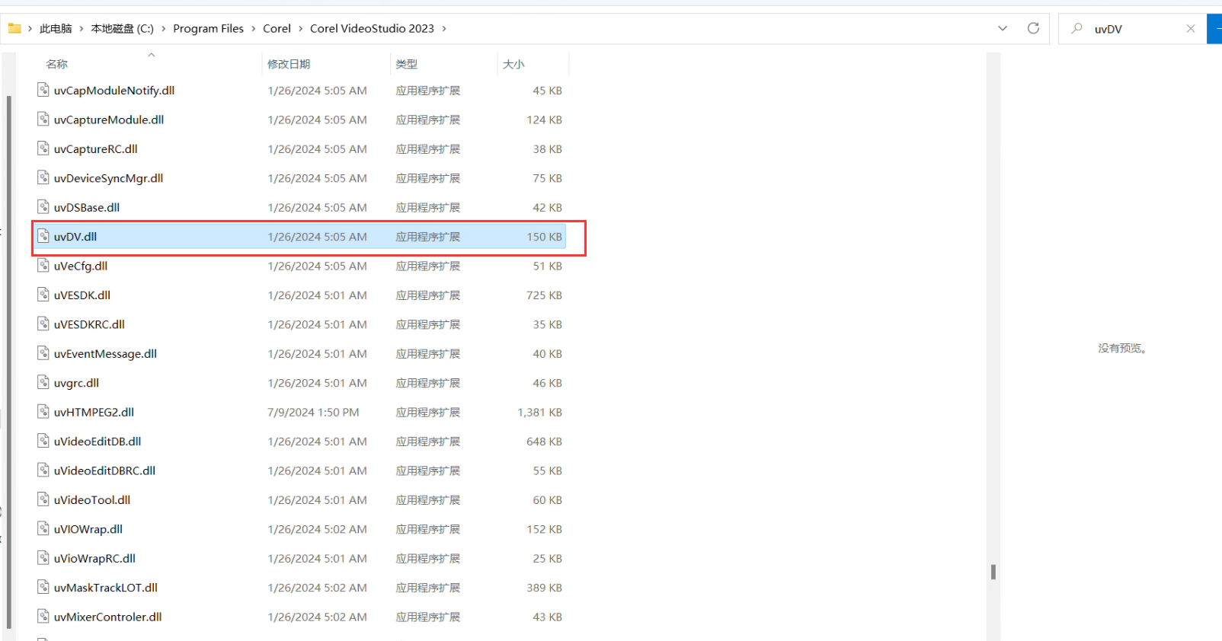Select the file name uvDV.dll
1222x641 pixels.
[x=75, y=237]
